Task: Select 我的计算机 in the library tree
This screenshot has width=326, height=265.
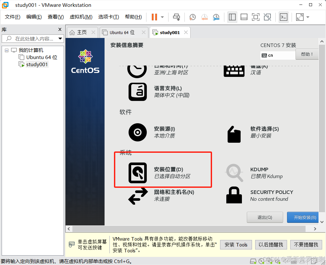Action: [x=31, y=50]
